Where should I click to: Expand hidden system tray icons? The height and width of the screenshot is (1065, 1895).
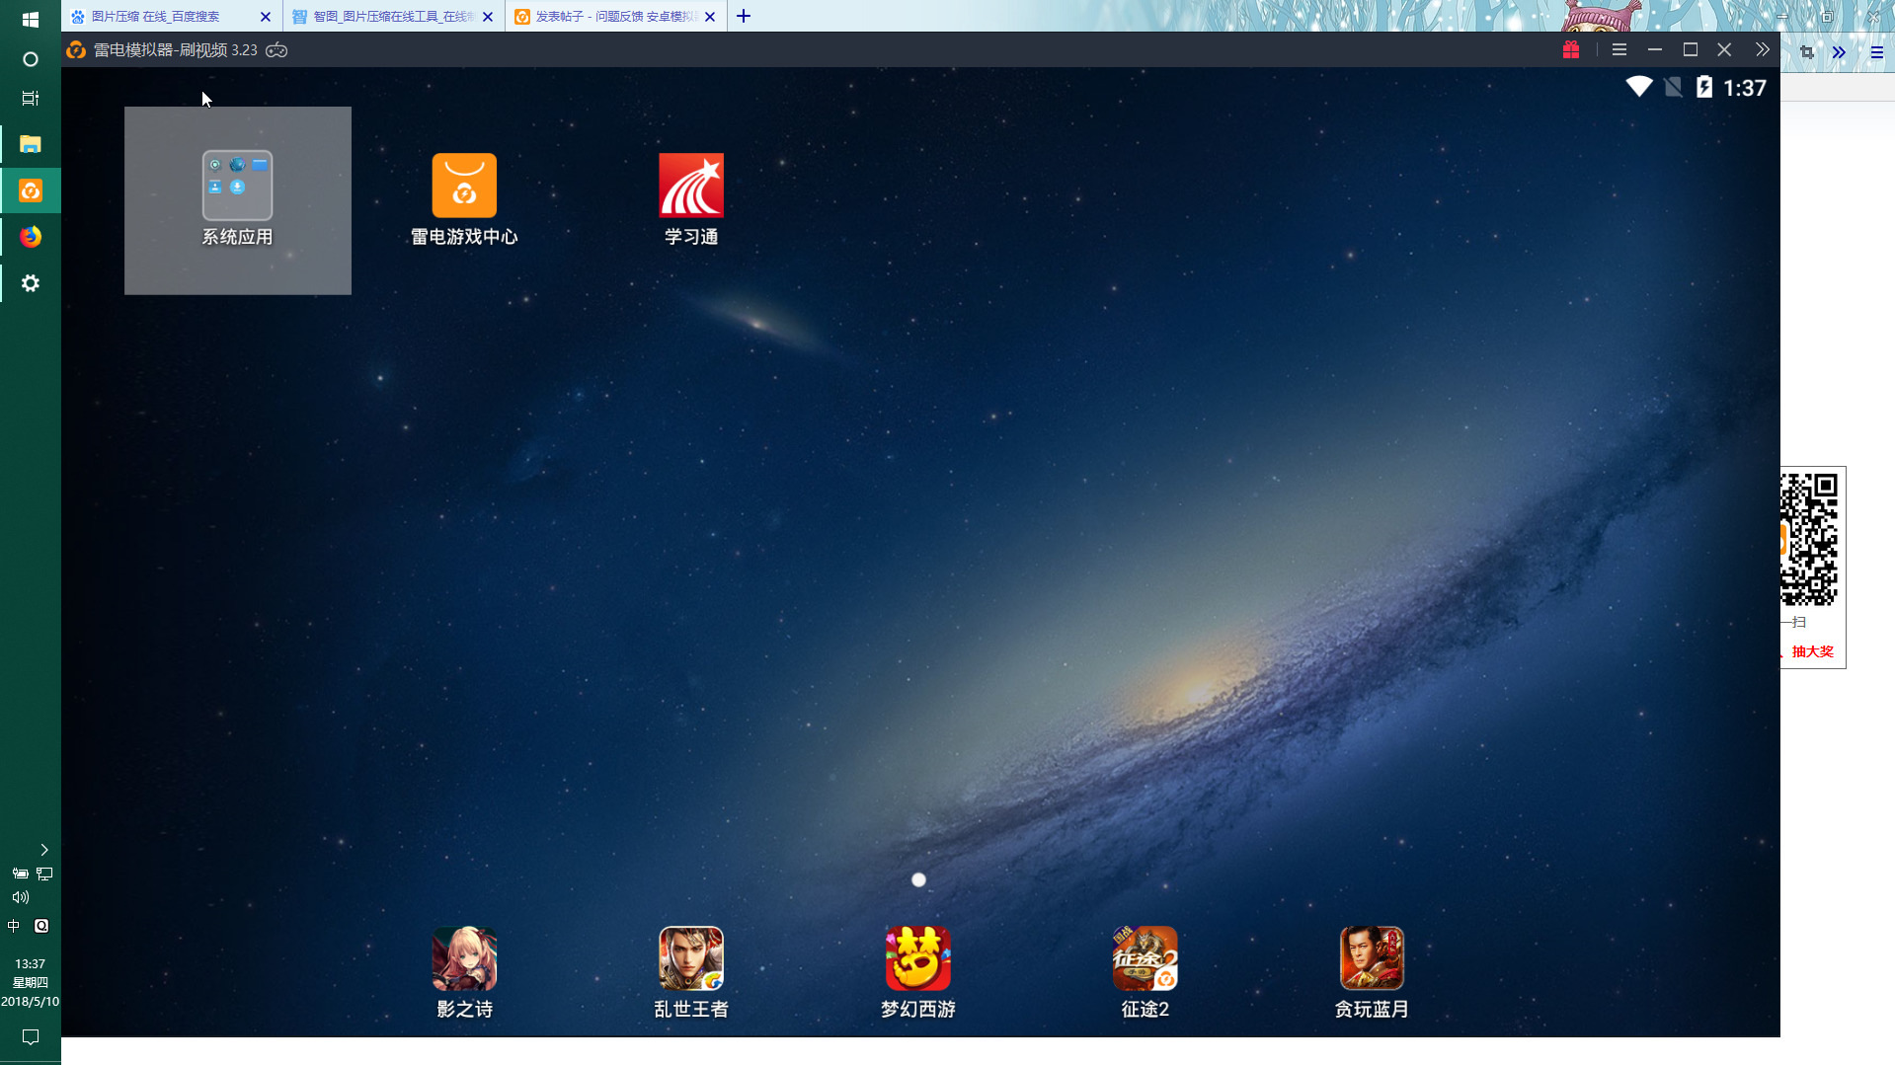click(x=44, y=850)
